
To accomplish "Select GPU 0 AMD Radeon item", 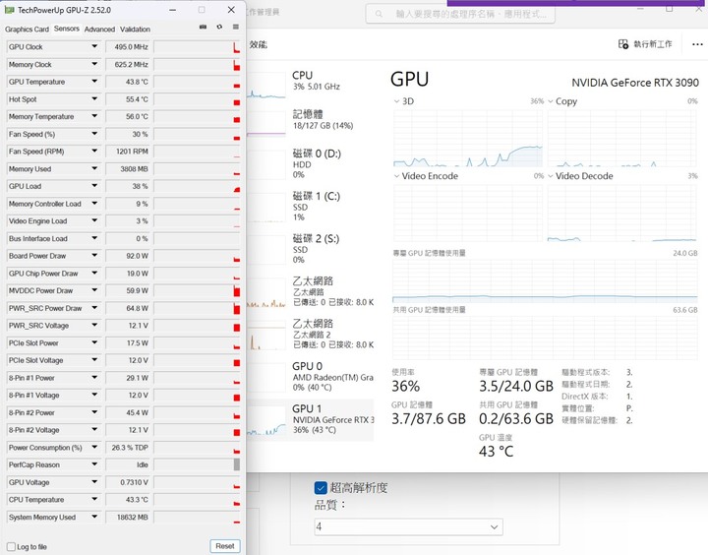I will pos(311,377).
